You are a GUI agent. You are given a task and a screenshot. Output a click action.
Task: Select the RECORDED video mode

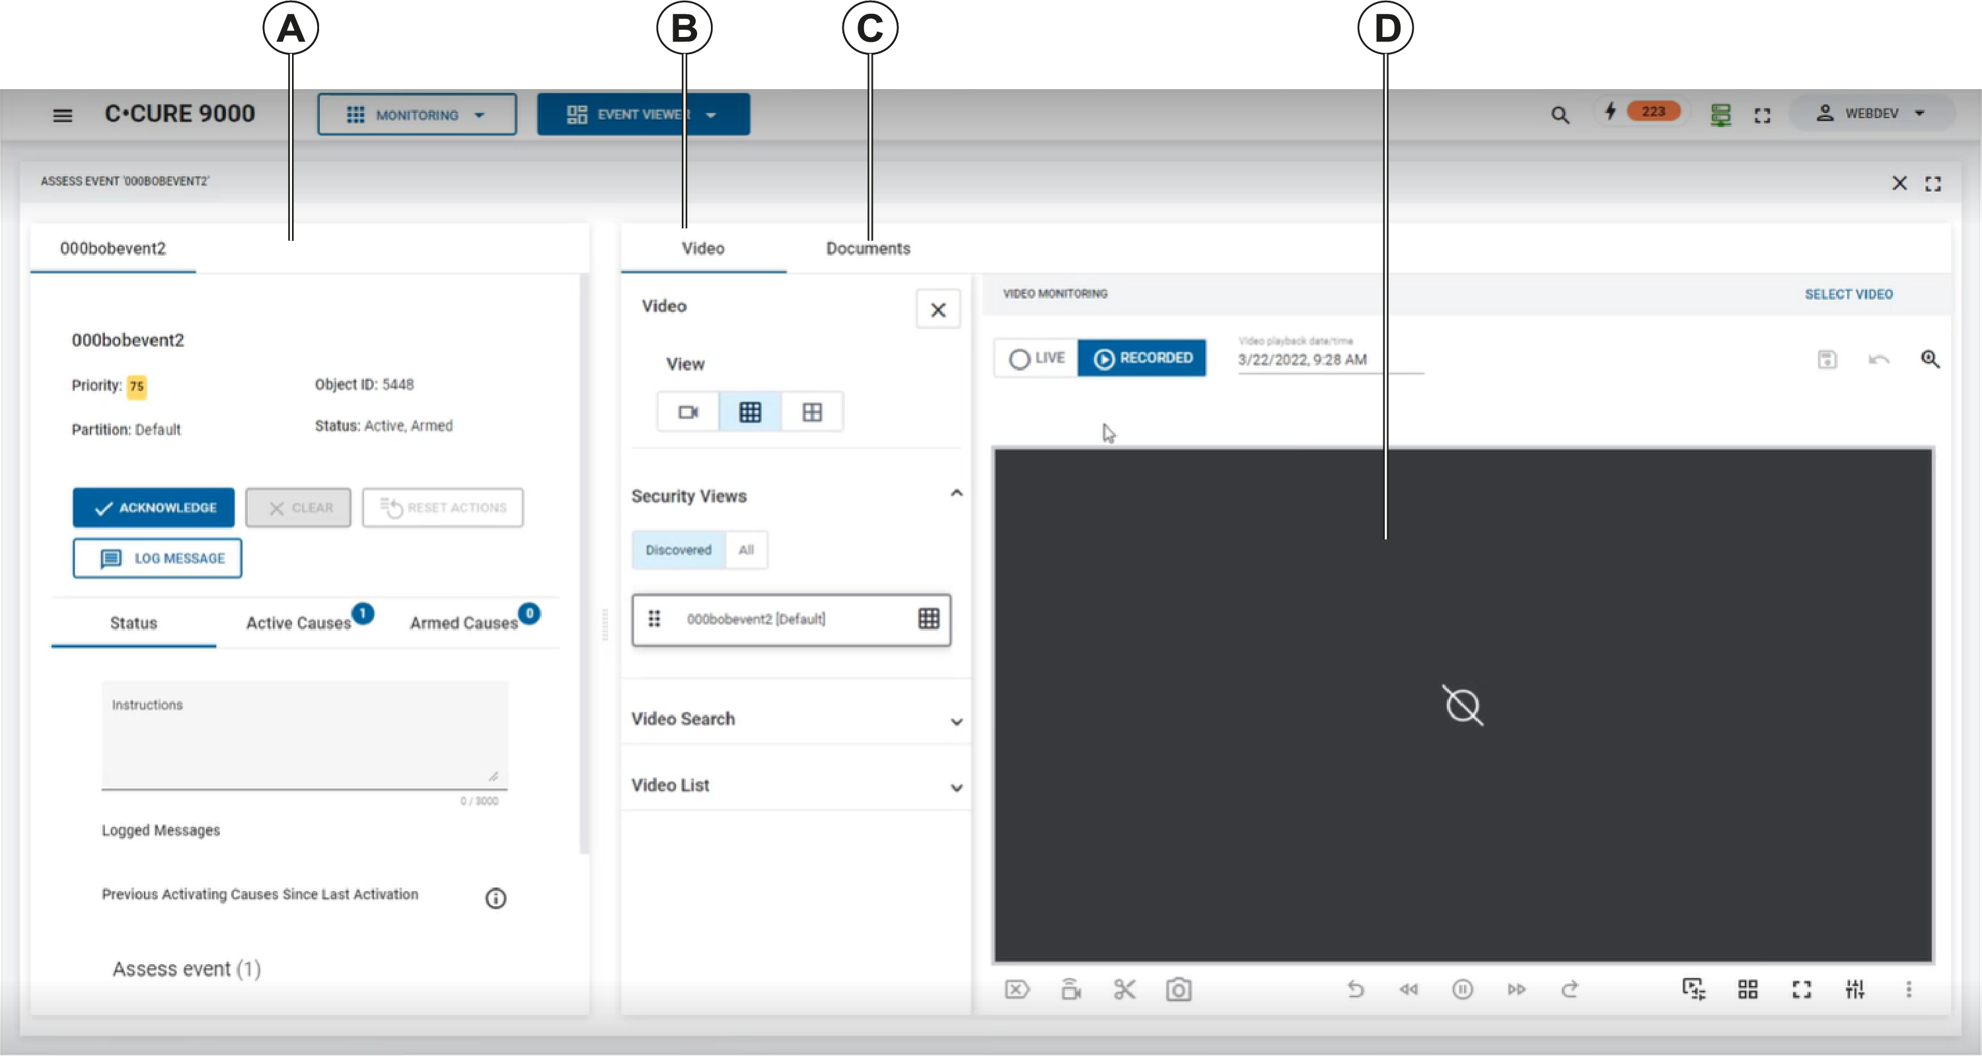[1142, 359]
